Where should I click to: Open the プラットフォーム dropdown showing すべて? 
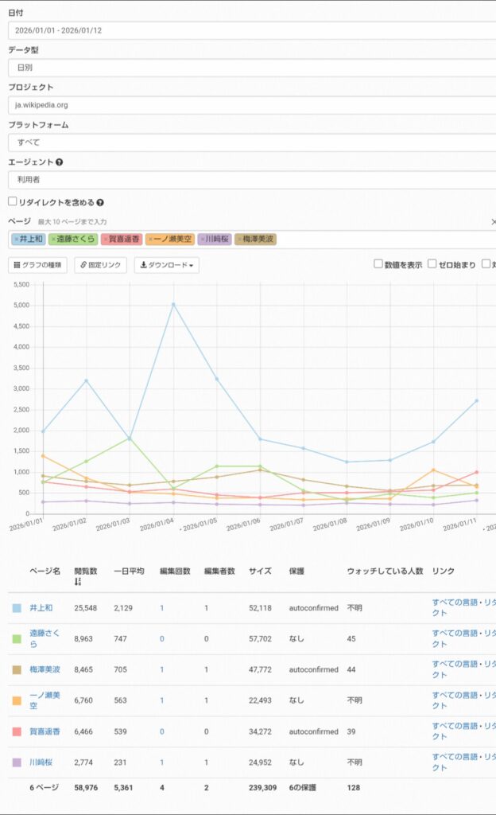[252, 142]
